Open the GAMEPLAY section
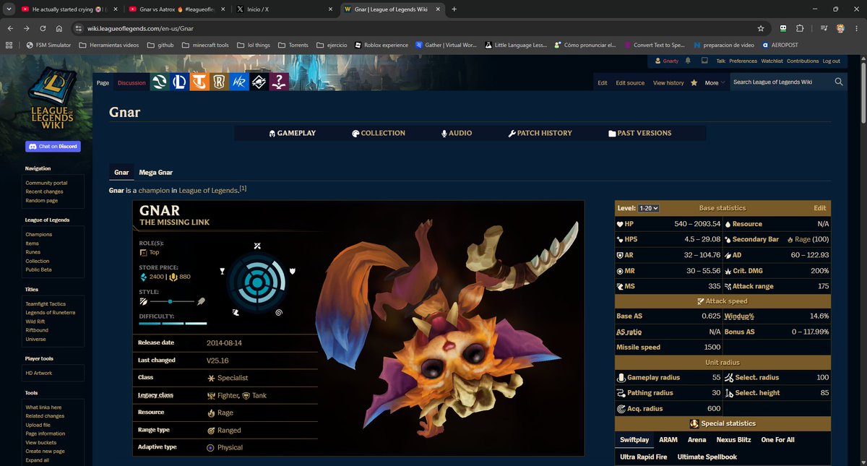This screenshot has width=867, height=466. (292, 133)
